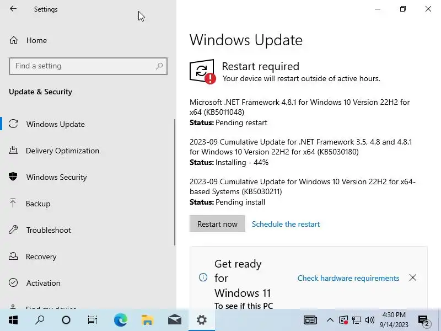Open the network tray icon
The height and width of the screenshot is (331, 441).
coord(356,320)
